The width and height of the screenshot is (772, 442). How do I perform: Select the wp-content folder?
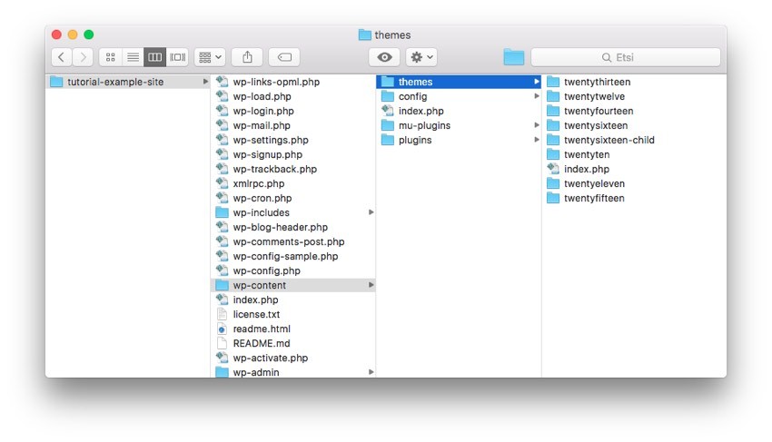tap(293, 285)
